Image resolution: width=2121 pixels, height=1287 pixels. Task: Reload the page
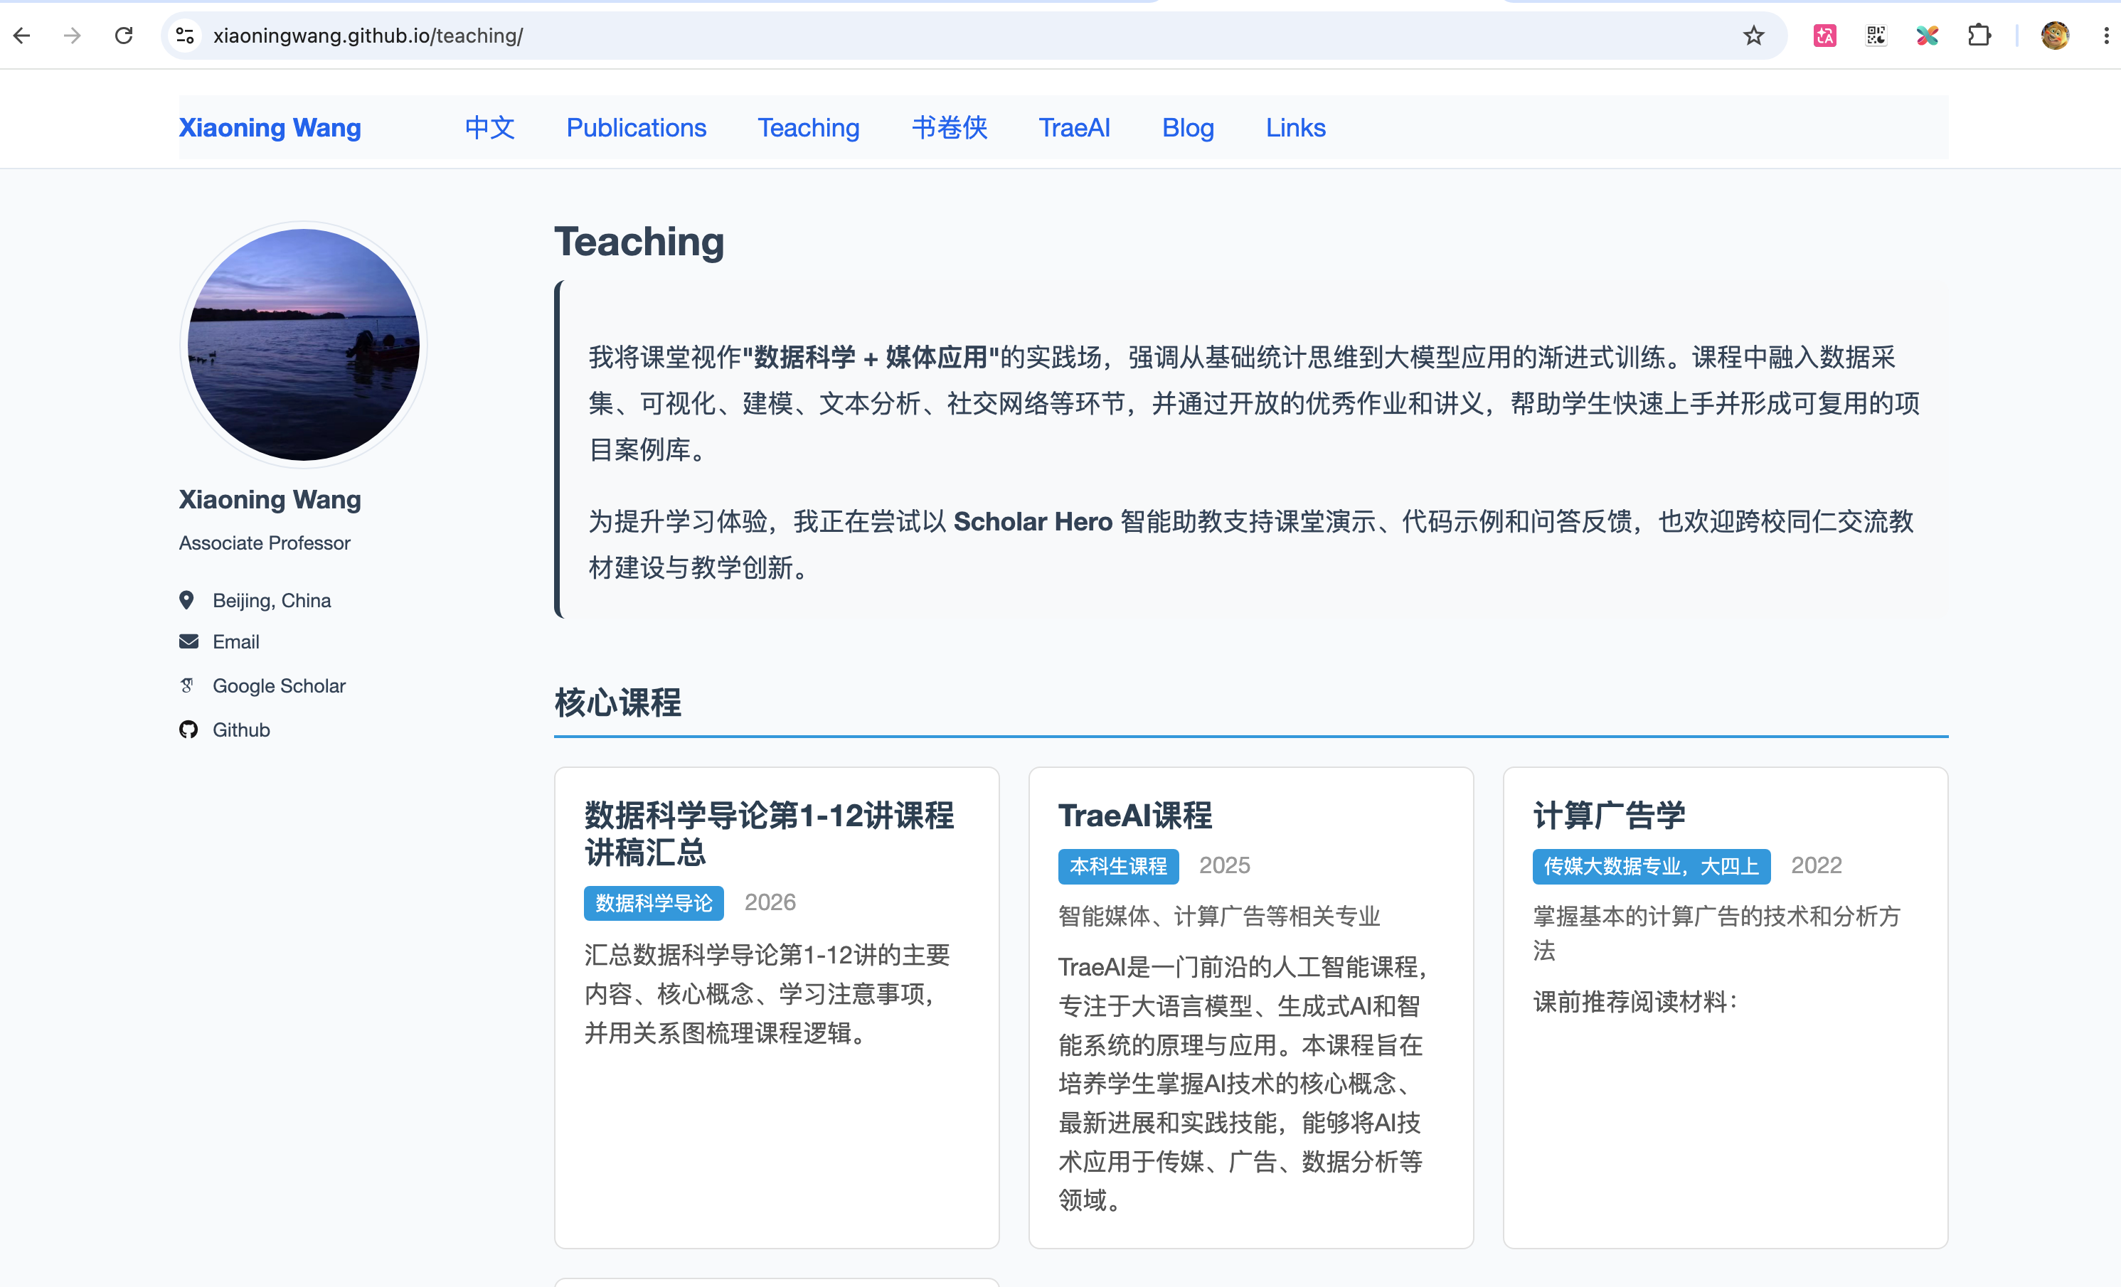click(x=124, y=36)
